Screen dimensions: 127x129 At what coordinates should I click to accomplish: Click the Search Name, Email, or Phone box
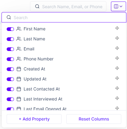click(x=68, y=6)
